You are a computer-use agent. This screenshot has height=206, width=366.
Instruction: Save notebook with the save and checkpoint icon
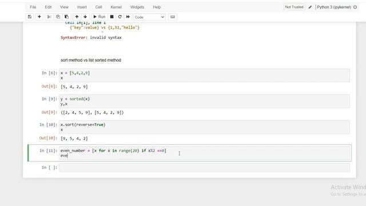pos(30,17)
